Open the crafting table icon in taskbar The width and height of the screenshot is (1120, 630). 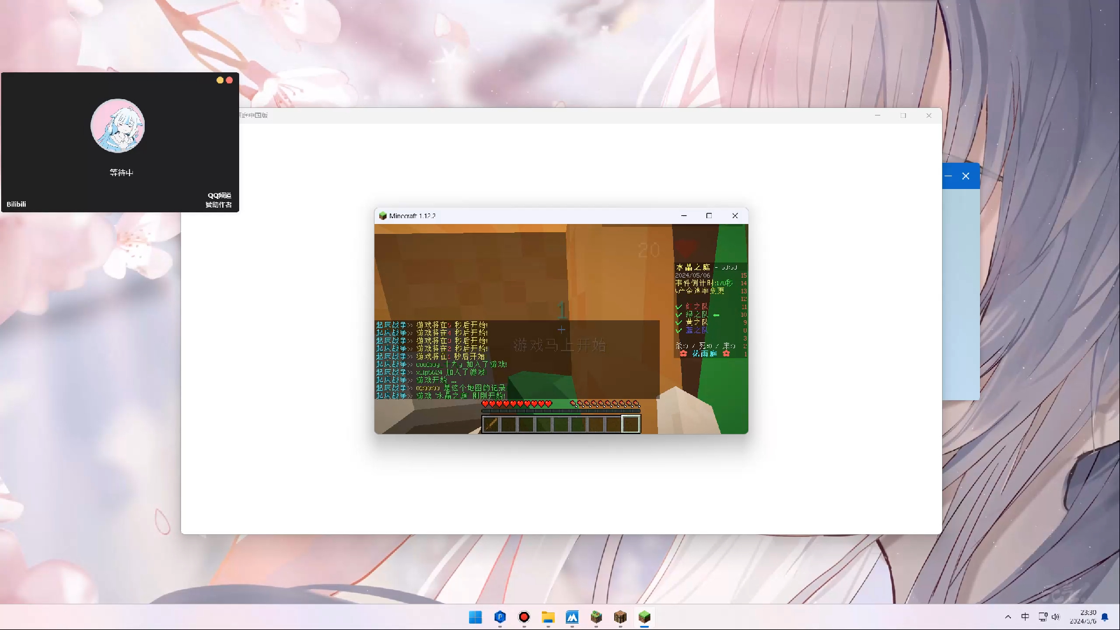tap(620, 617)
